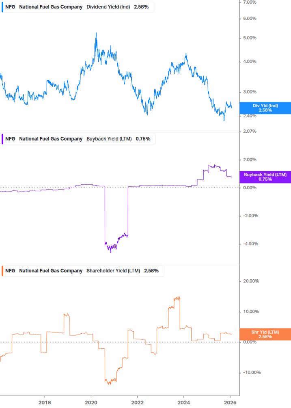Click the 10.00% shareholder yield axis label
This screenshot has width=291, height=408.
click(x=251, y=311)
